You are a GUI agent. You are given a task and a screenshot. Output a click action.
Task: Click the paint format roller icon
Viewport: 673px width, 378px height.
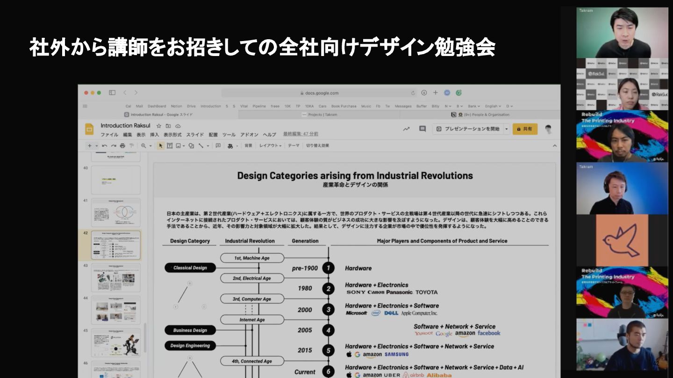point(131,146)
